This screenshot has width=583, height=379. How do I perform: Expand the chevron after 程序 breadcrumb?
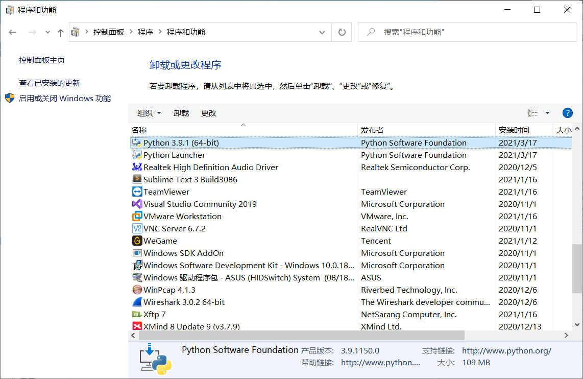[160, 32]
